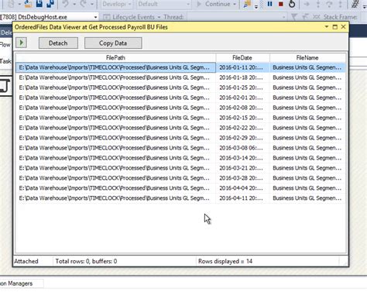Viewport: 367px width, 292px height.
Task: Click the Step Into icon
Action: click(x=318, y=4)
